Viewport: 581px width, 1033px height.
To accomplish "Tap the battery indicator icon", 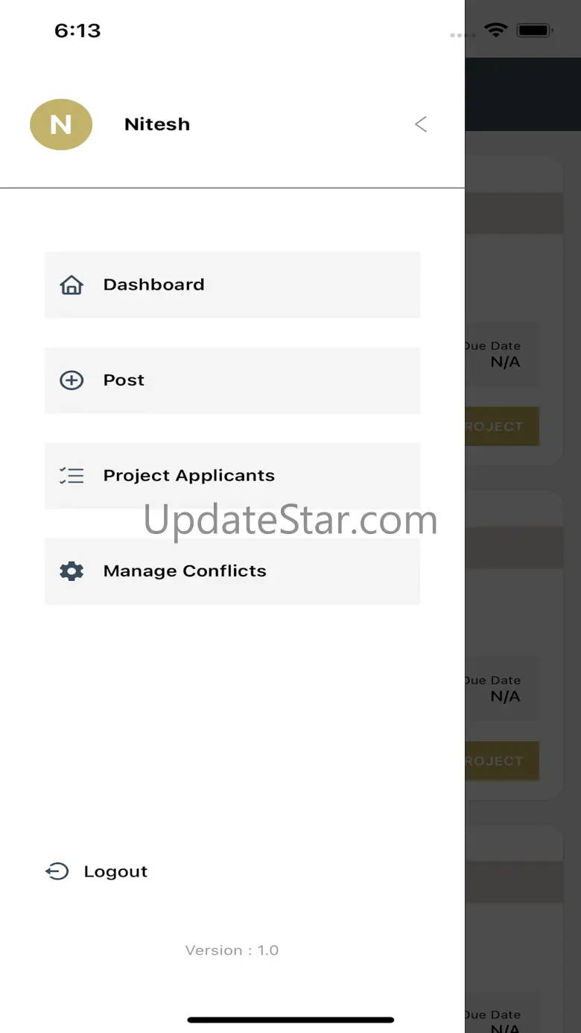I will point(534,31).
